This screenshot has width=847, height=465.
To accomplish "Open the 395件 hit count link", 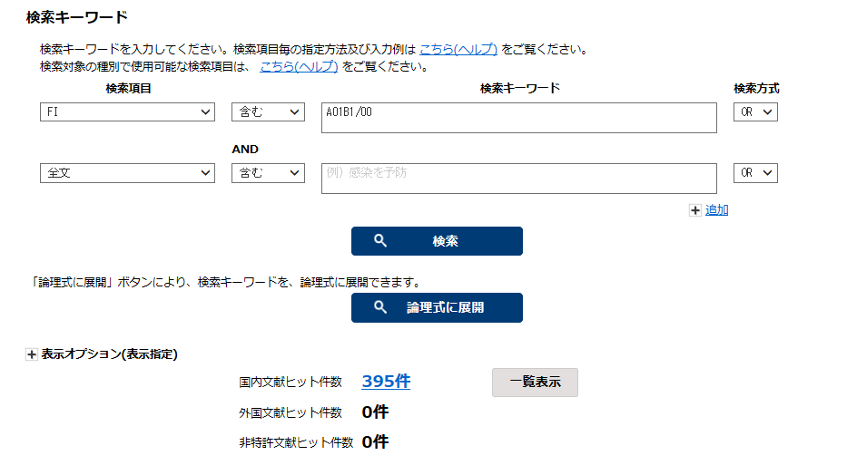I will (386, 382).
